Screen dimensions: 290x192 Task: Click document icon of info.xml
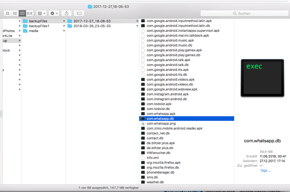coord(143,158)
